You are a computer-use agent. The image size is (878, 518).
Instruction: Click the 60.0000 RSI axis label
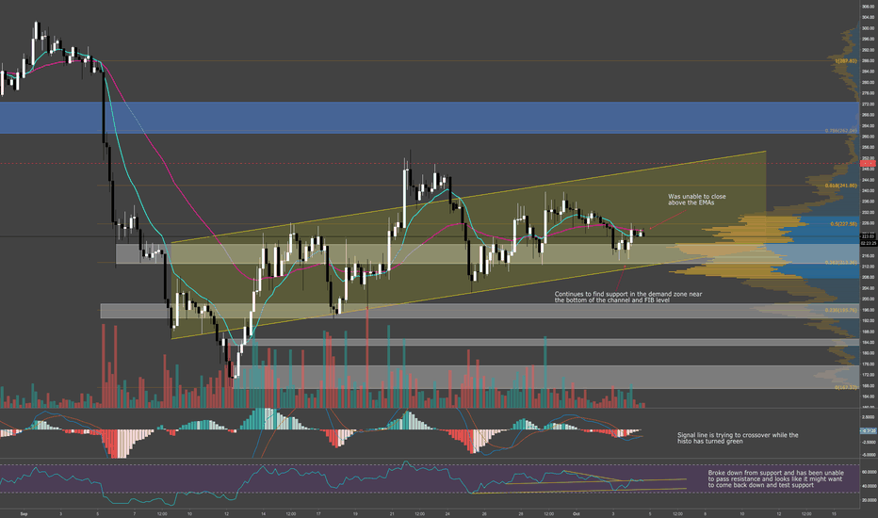click(869, 472)
